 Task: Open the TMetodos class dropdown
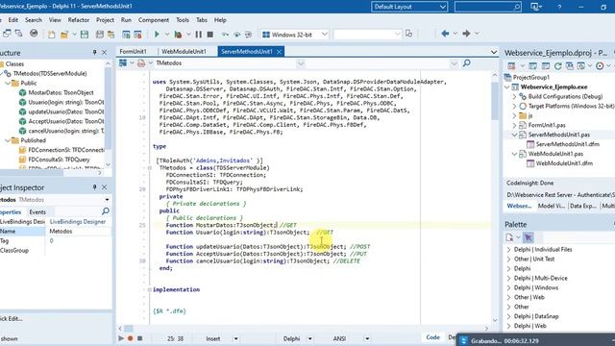click(301, 63)
